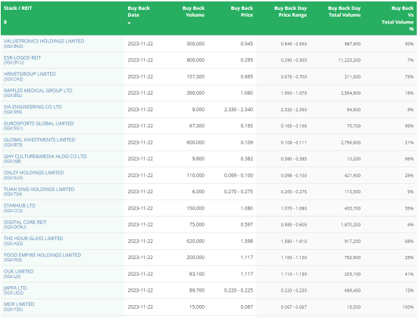Select MDR Limited percentage 100%

(408, 307)
